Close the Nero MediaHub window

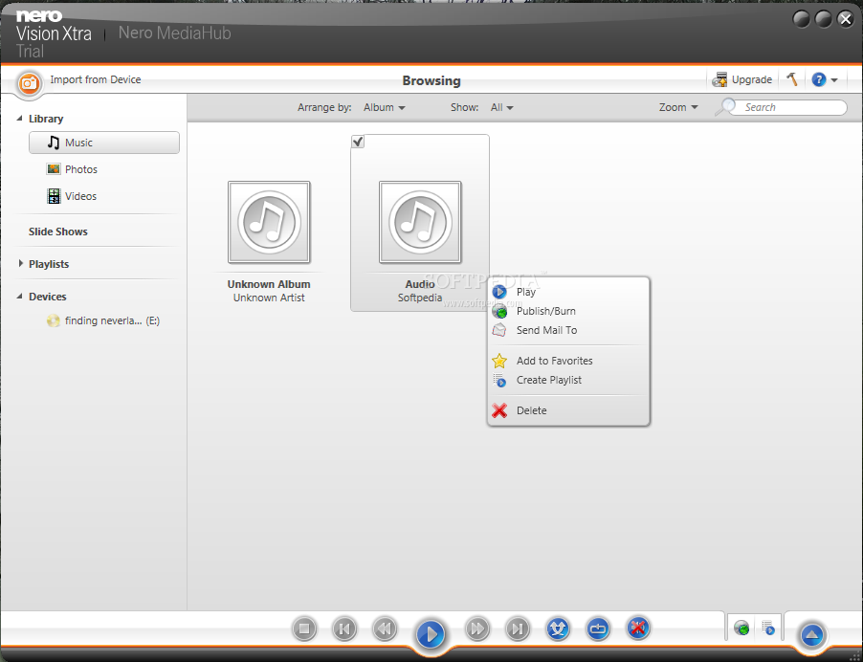click(846, 19)
